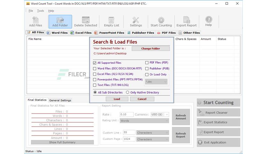The image size is (267, 154).
Task: Click the Amount column header
Action: pyautogui.click(x=206, y=39)
